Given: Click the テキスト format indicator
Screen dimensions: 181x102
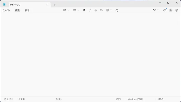Looking at the screenshot, I should pyautogui.click(x=59, y=99).
